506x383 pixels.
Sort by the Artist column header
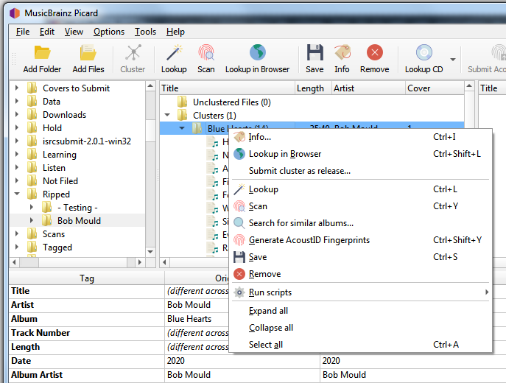(368, 88)
